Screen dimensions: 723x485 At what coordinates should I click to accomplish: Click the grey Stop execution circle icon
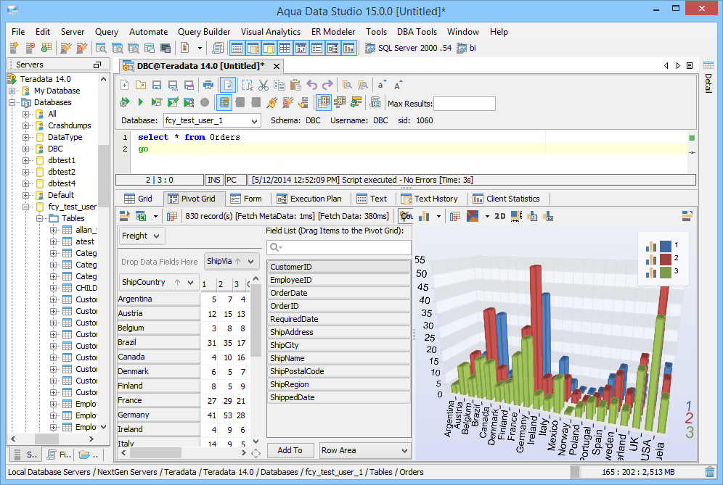click(205, 102)
